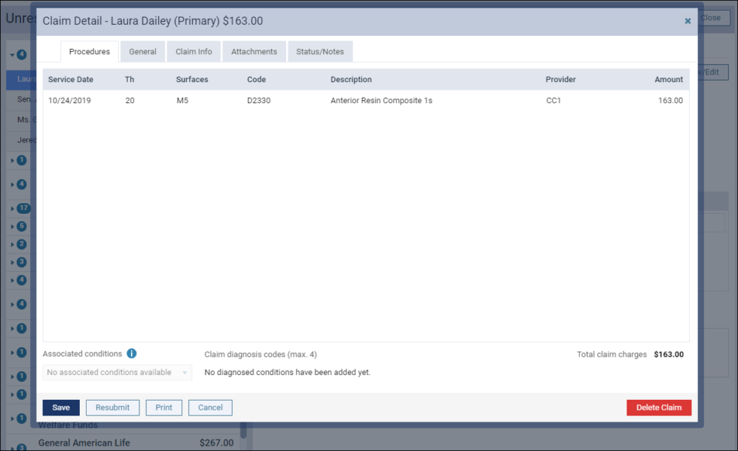Click the badge showing 5 claims

coord(21,226)
